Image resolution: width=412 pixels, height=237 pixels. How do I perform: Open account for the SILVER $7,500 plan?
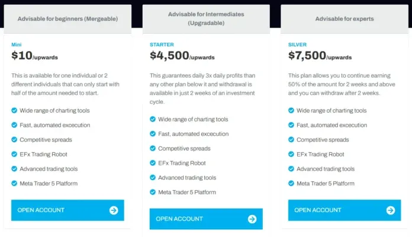(344, 210)
